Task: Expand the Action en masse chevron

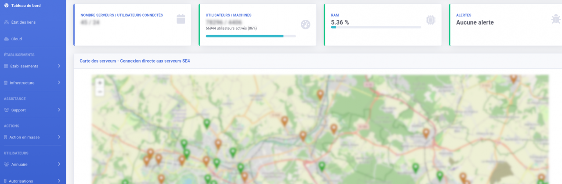Action: click(x=59, y=137)
